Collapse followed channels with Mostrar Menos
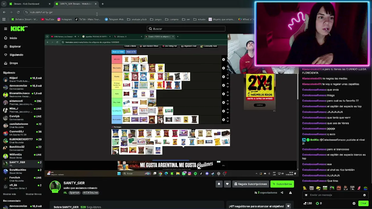 (33, 194)
